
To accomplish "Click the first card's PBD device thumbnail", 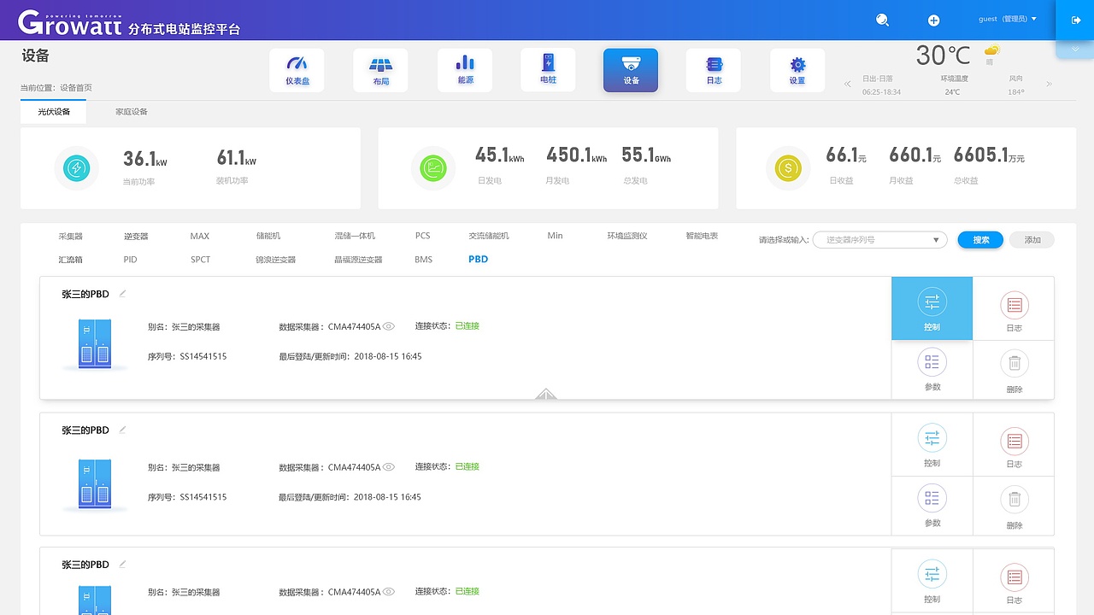I will click(x=95, y=343).
